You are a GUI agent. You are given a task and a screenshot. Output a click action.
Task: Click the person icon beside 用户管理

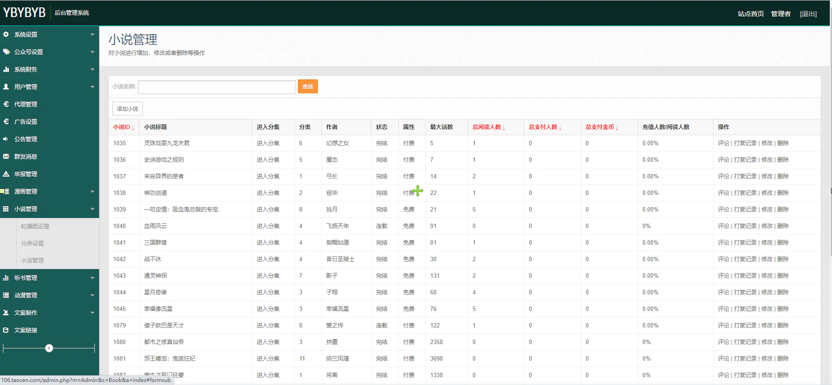(x=6, y=87)
